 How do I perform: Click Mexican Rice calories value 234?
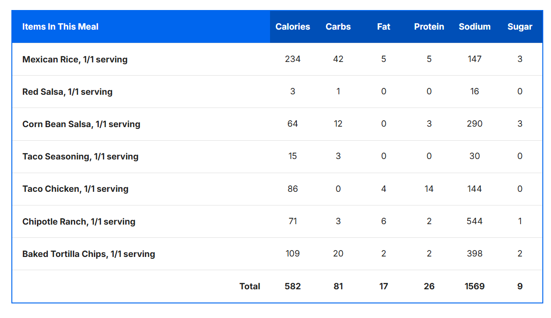[x=292, y=59]
